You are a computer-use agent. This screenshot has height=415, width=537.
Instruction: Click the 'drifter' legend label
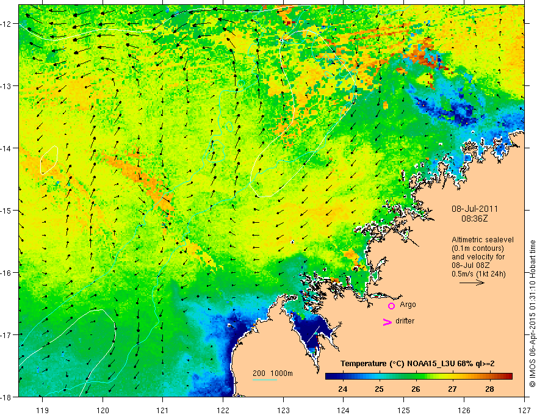405,321
